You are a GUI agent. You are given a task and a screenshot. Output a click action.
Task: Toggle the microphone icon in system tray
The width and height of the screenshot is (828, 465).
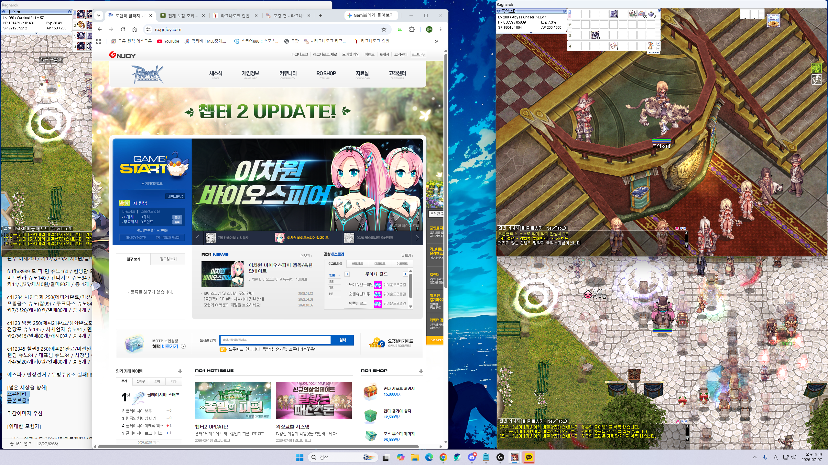[765, 457]
